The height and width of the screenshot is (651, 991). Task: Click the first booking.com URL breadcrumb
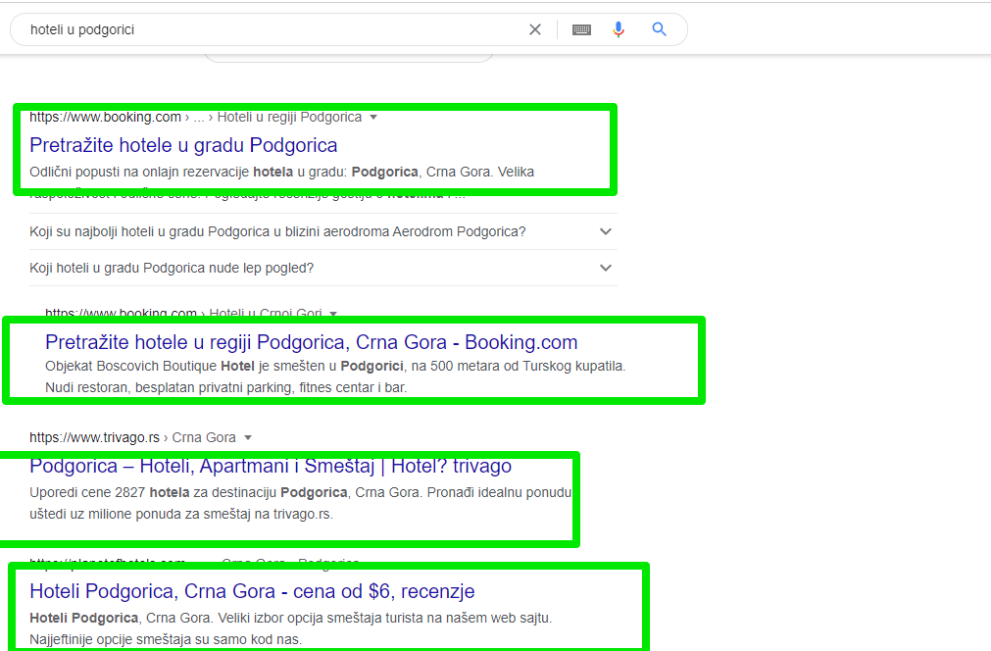coord(196,118)
